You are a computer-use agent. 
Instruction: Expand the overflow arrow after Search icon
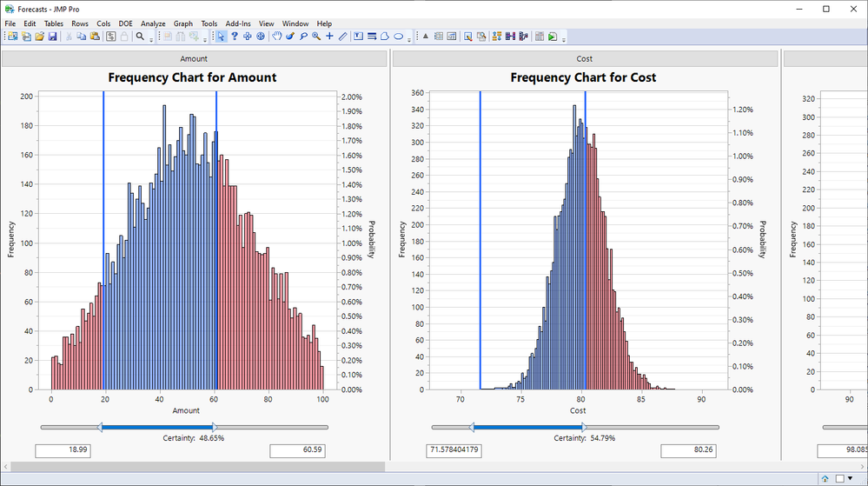pos(151,38)
